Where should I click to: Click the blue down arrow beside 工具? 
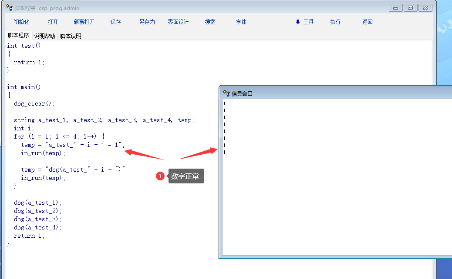(x=298, y=22)
